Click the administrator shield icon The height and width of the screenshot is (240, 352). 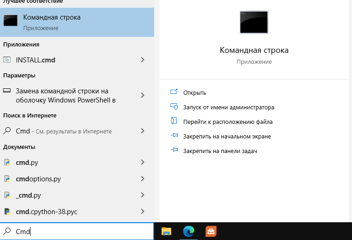[174, 106]
